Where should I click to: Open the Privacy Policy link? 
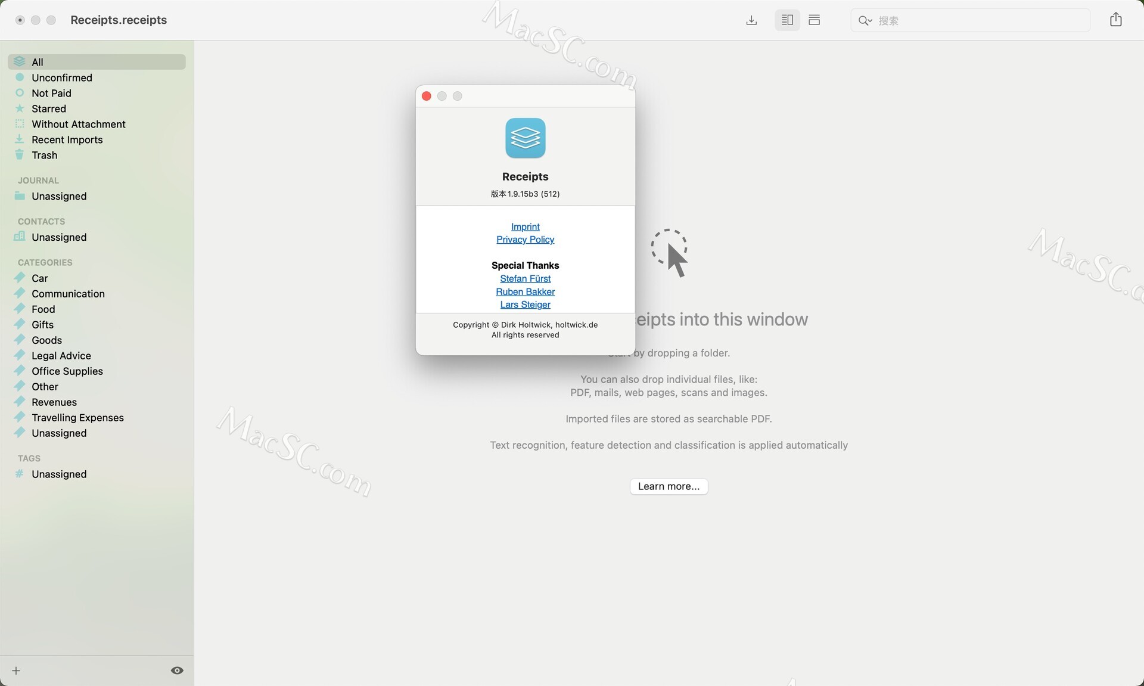point(525,240)
